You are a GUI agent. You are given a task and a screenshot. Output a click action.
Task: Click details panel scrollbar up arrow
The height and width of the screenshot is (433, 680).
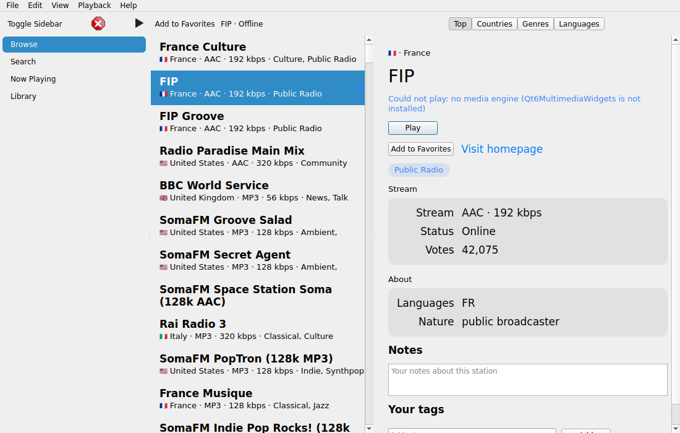point(676,40)
